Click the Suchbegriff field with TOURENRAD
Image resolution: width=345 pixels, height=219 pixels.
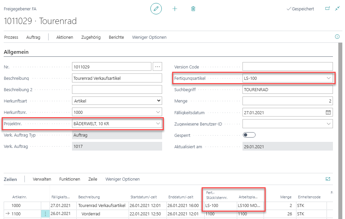pyautogui.click(x=288, y=90)
